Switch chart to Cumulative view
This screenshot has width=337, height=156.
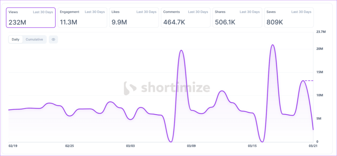[34, 39]
